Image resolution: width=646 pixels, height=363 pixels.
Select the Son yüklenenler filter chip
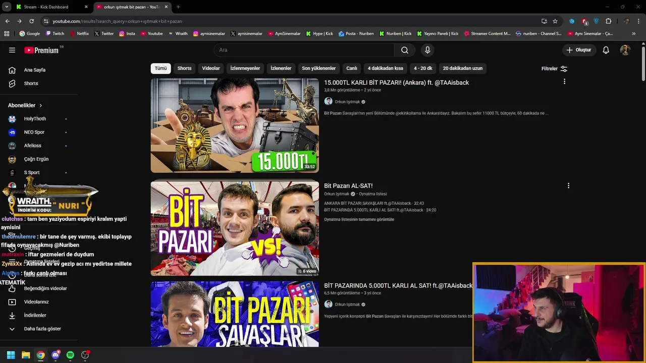coord(319,68)
